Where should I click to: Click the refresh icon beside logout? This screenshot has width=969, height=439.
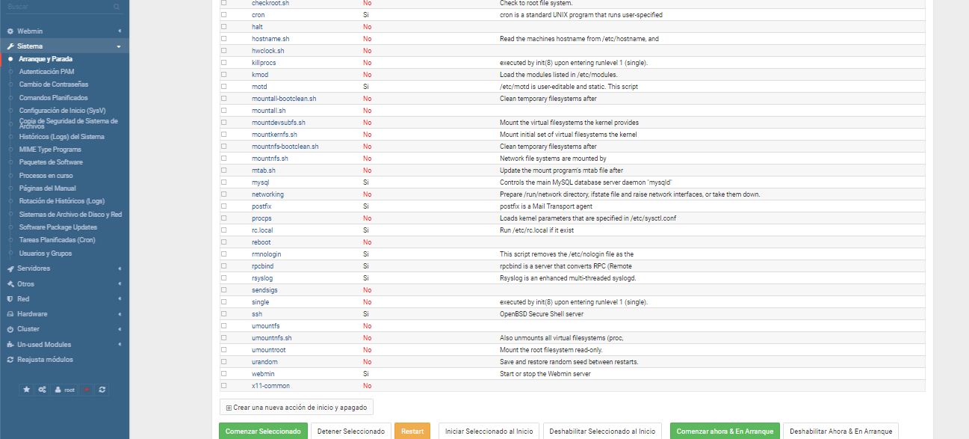tap(102, 390)
